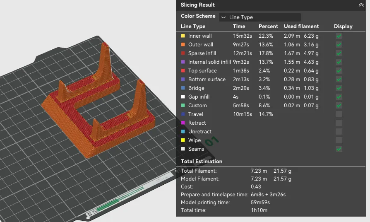
Task: Toggle Seams display checkbox
Action: coord(339,149)
